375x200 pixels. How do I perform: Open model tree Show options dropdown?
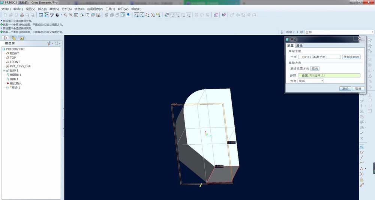coord(57,43)
